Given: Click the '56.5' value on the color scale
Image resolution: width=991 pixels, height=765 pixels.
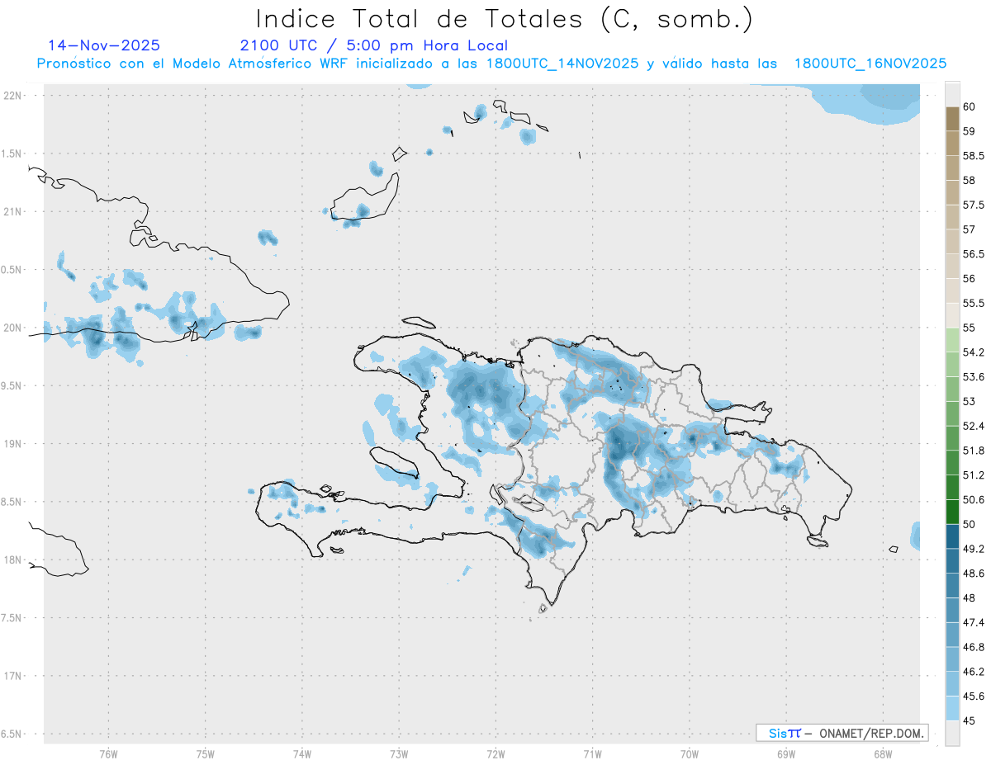Looking at the screenshot, I should (974, 254).
